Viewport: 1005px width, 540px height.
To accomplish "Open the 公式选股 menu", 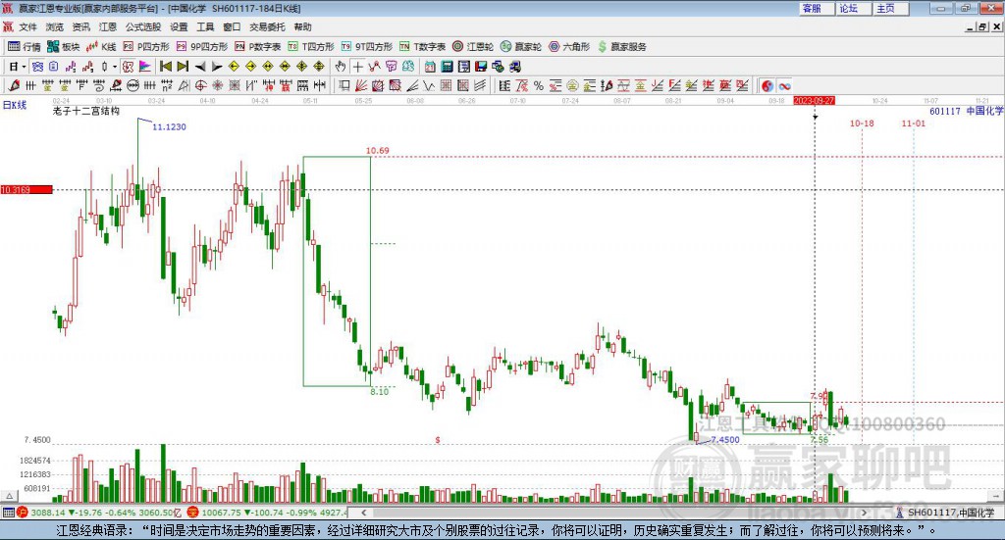I will tap(143, 26).
